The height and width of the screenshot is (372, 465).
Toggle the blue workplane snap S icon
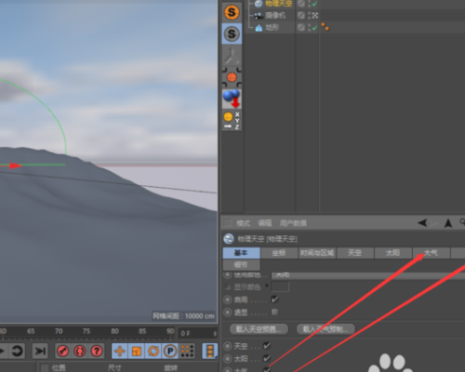point(232,33)
